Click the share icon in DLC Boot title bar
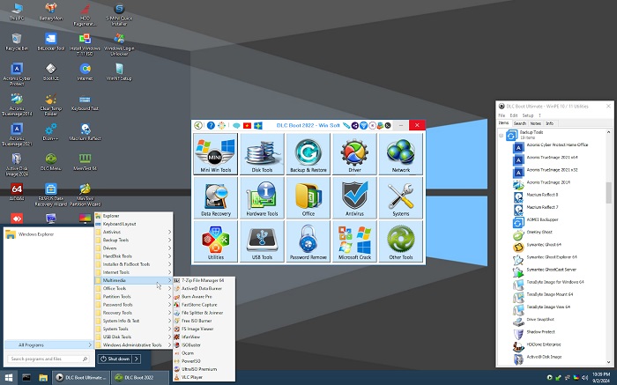617x385 pixels. pos(355,125)
